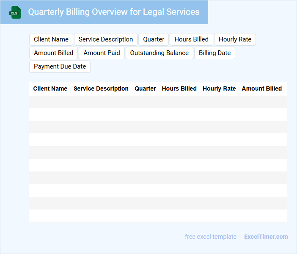This screenshot has width=297, height=254.
Task: Click the green XLS file icon
Action: pos(16,13)
